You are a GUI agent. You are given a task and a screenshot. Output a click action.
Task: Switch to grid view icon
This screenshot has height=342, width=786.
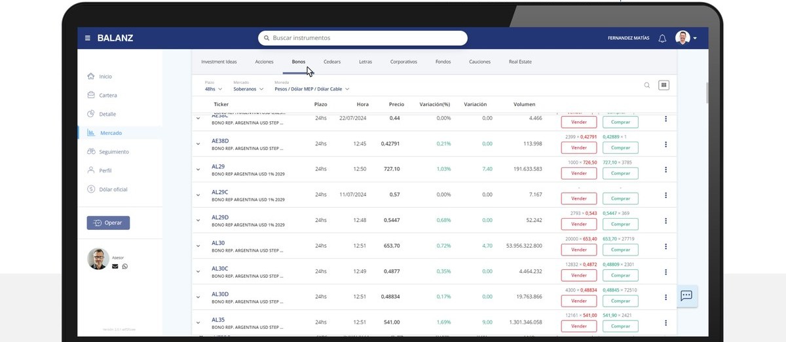(x=664, y=85)
